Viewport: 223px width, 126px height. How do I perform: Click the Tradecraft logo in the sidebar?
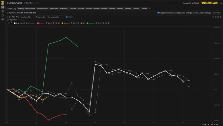click(x=3, y=3)
